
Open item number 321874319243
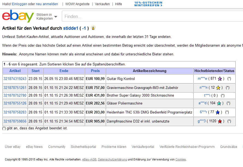15,79
